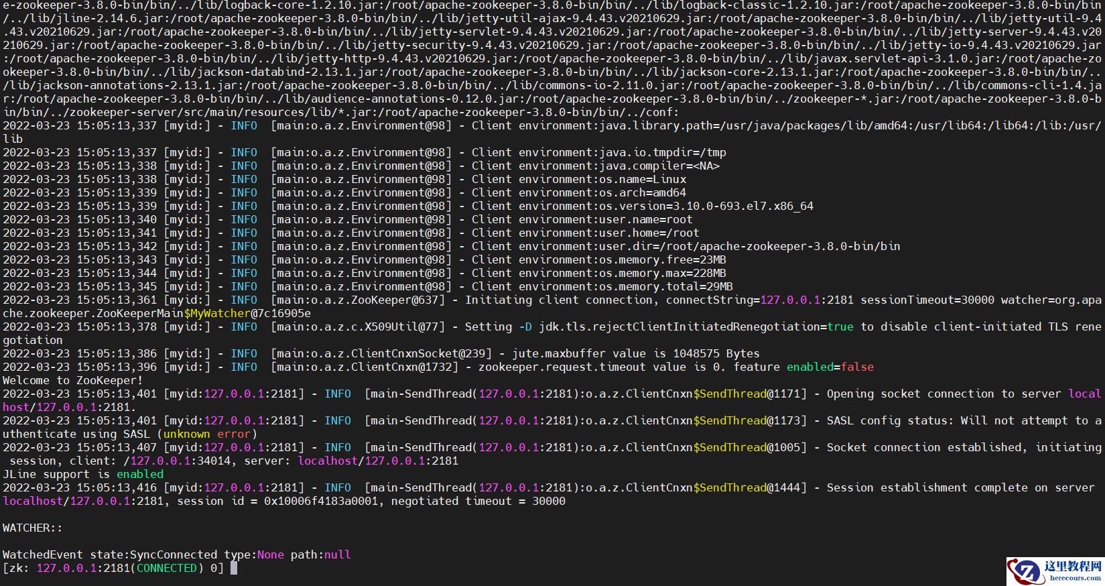Click the terminal cursor block after the prompt
This screenshot has height=586, width=1105.
(233, 568)
